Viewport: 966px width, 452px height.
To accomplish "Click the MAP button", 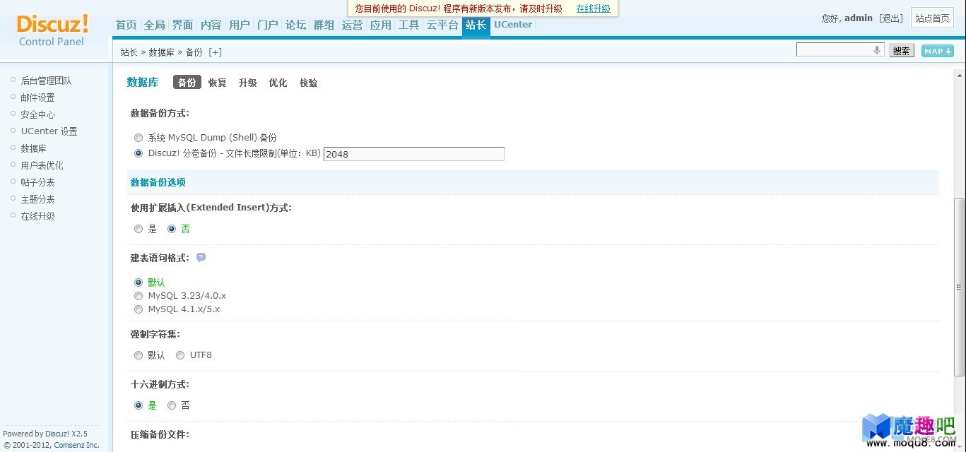I will pyautogui.click(x=938, y=51).
